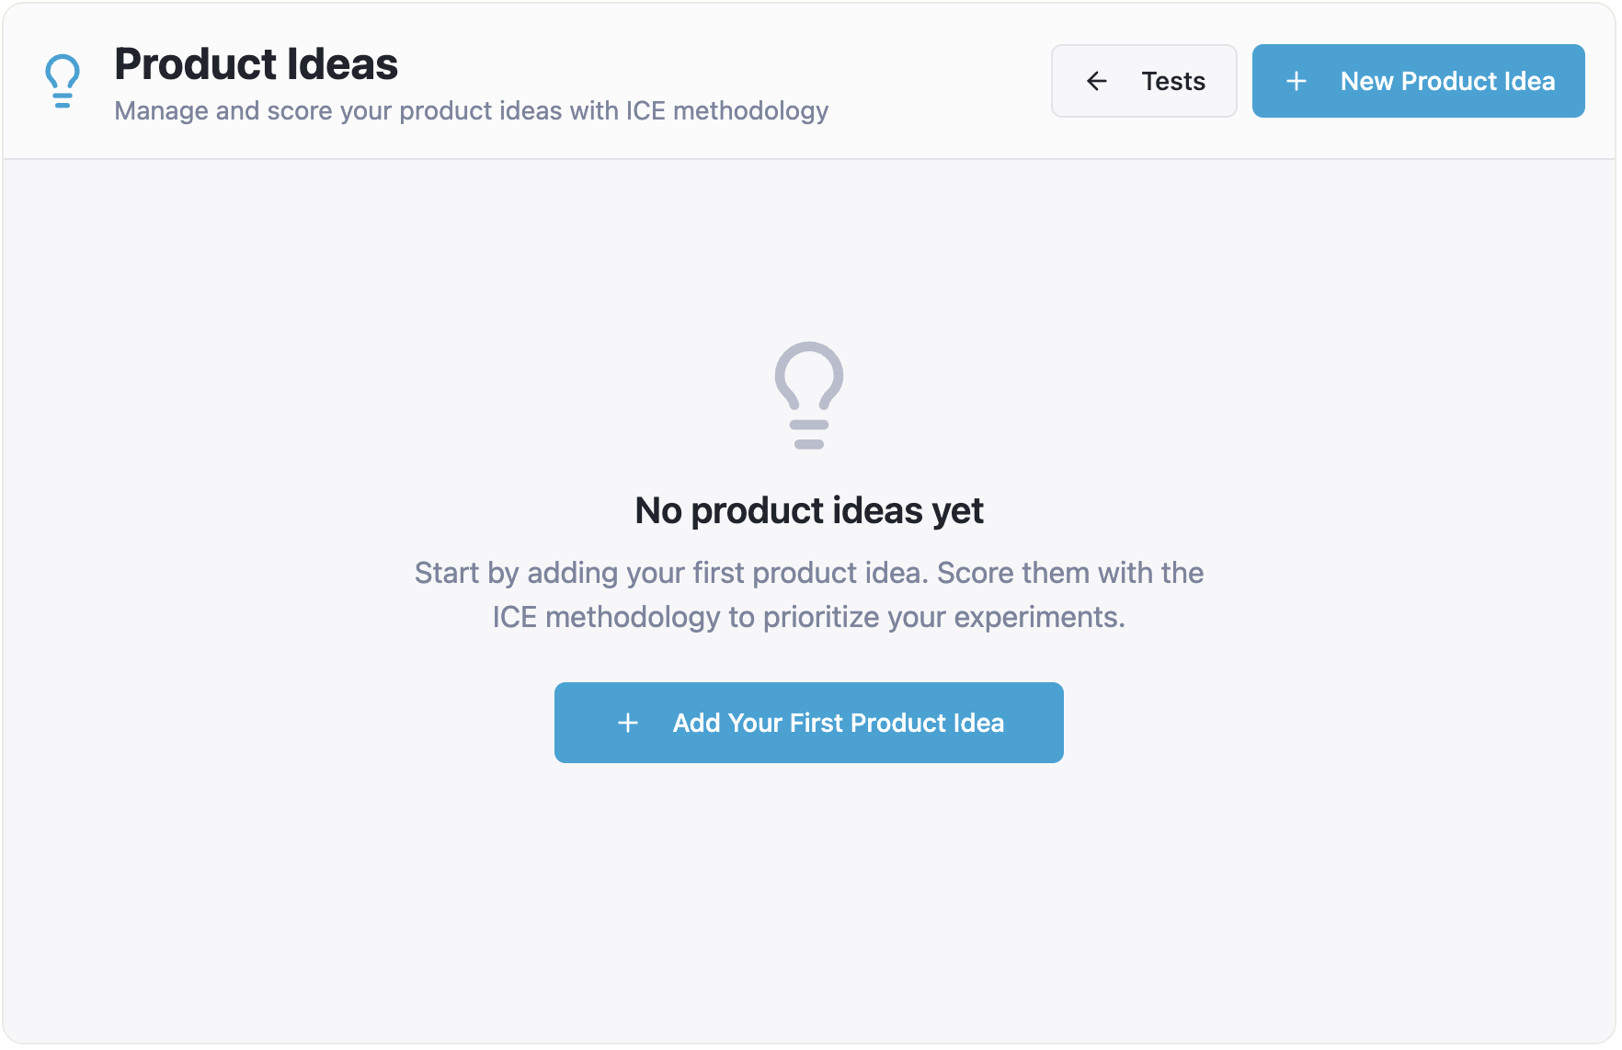Click the Product Ideas page title

pyautogui.click(x=257, y=64)
